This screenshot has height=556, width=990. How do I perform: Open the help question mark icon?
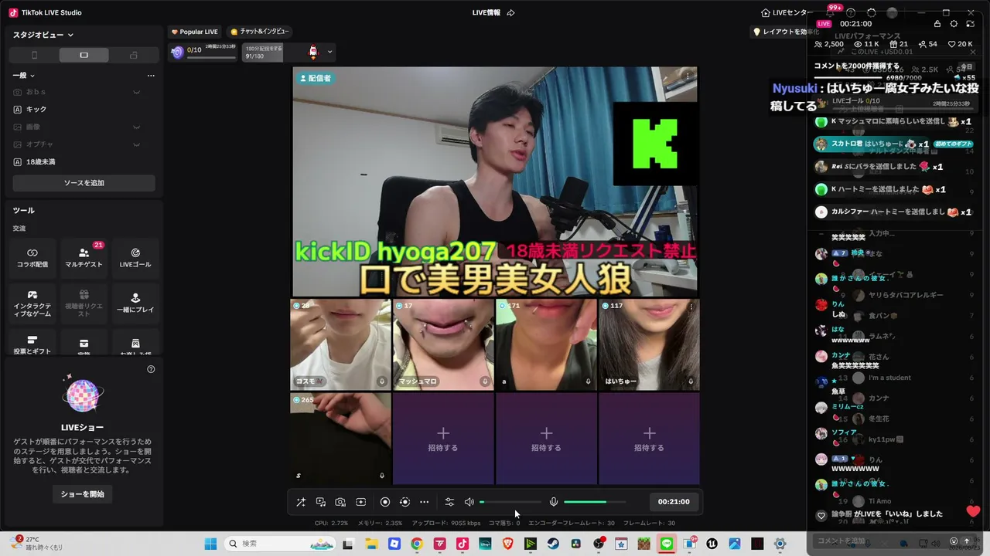tap(851, 13)
